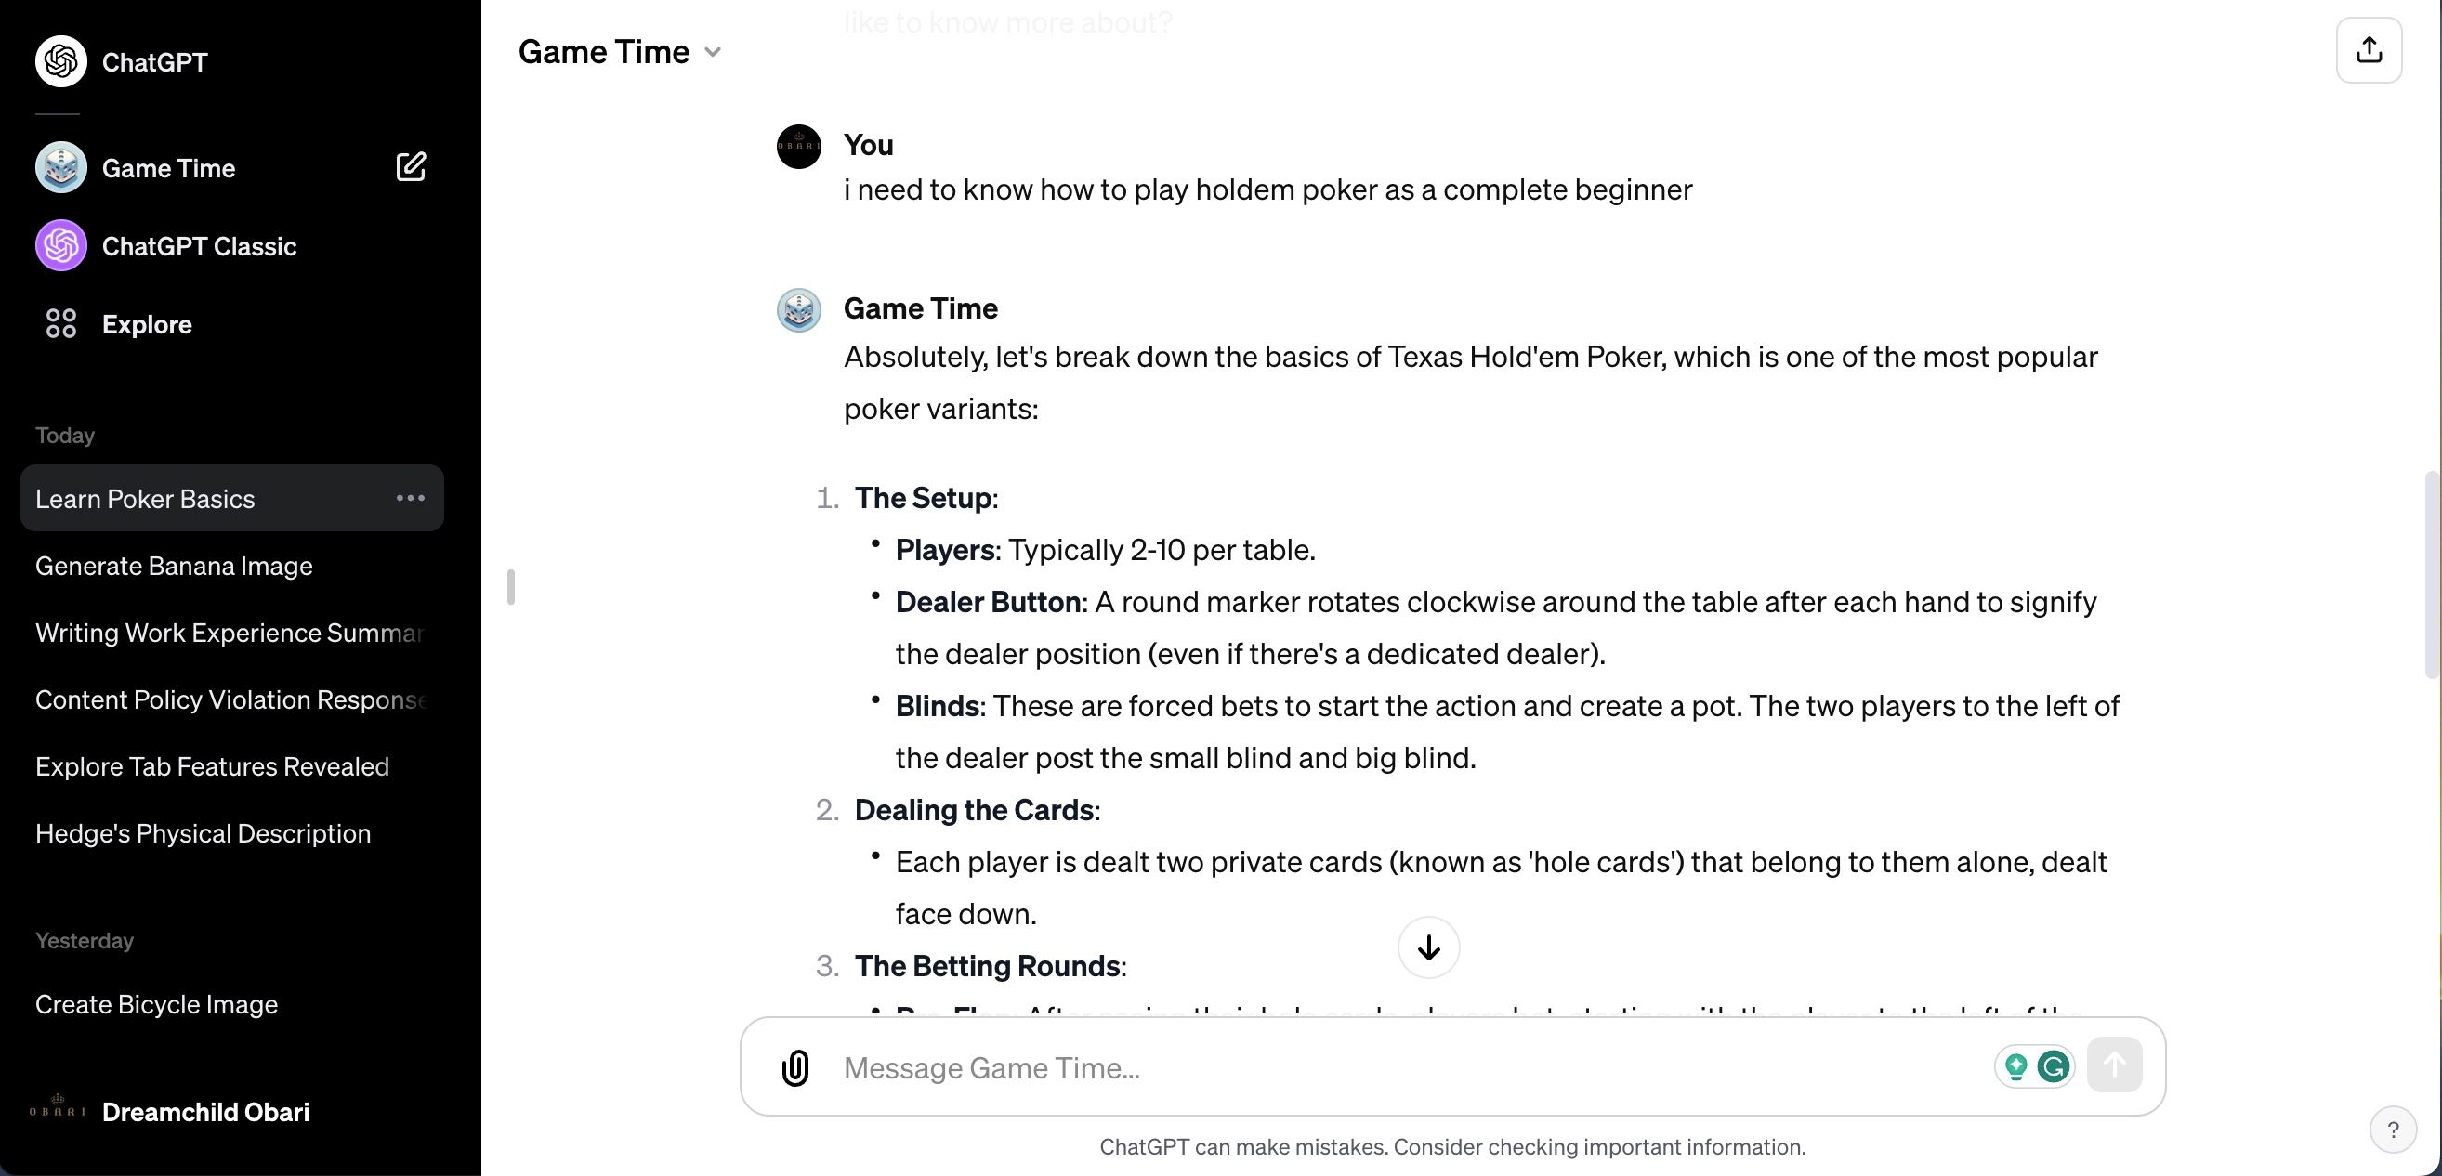Click the attach file paperclip icon
Viewport: 2442px width, 1176px height.
coord(794,1067)
